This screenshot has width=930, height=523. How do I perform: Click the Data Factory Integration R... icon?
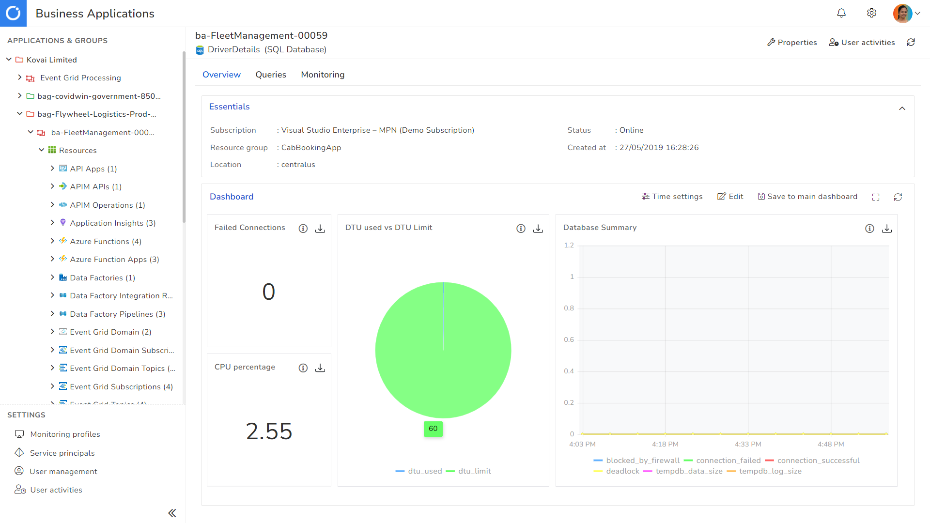click(x=63, y=295)
